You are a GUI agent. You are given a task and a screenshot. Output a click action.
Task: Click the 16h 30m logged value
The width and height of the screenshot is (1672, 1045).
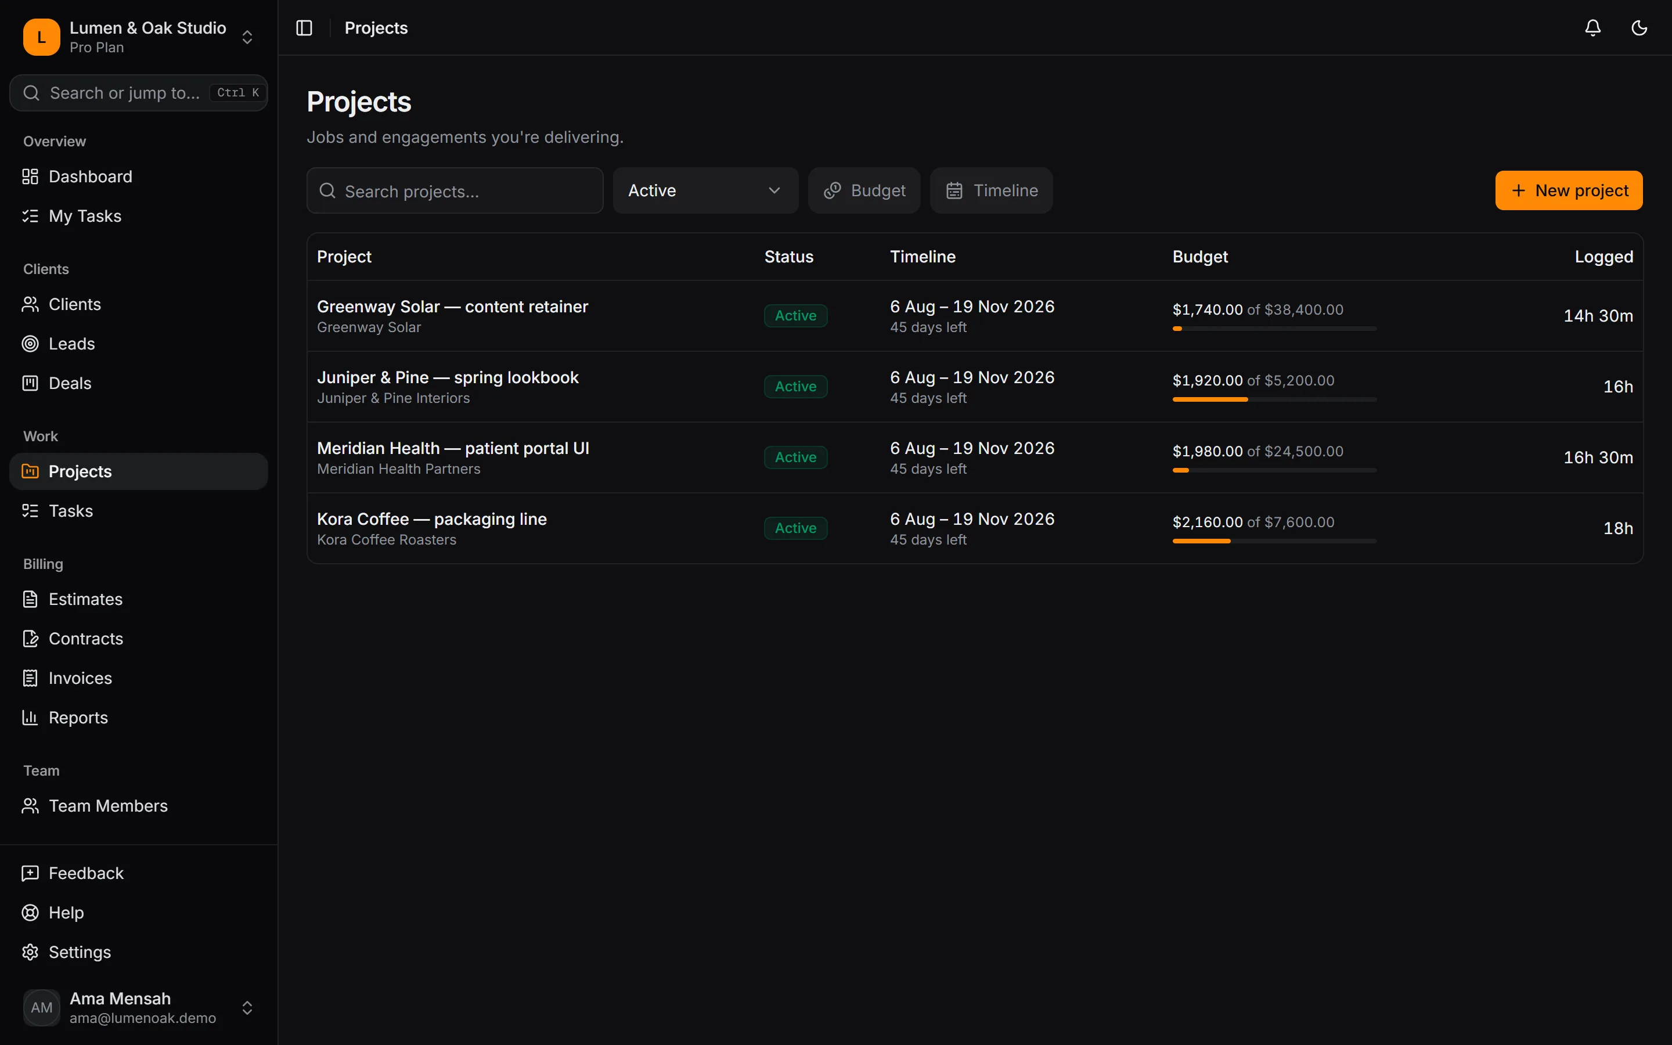click(x=1598, y=457)
